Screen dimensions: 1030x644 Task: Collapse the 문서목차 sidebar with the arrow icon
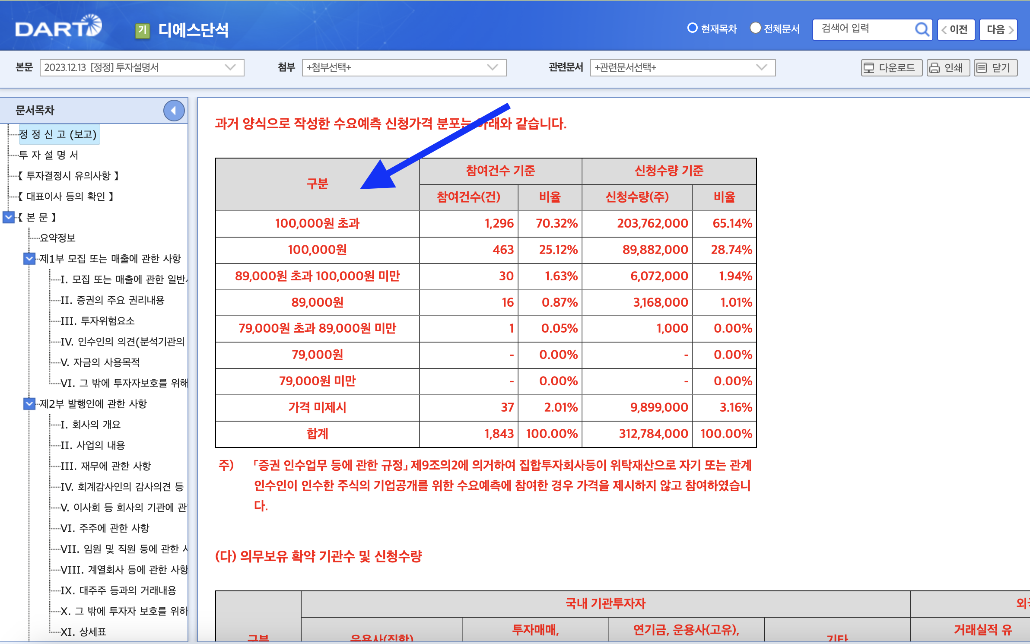[174, 111]
